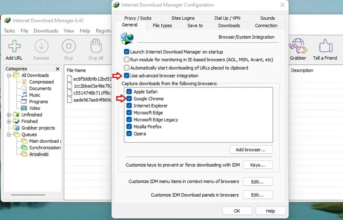Expand the Finished category node
This screenshot has height=220, width=343.
coord(9,121)
